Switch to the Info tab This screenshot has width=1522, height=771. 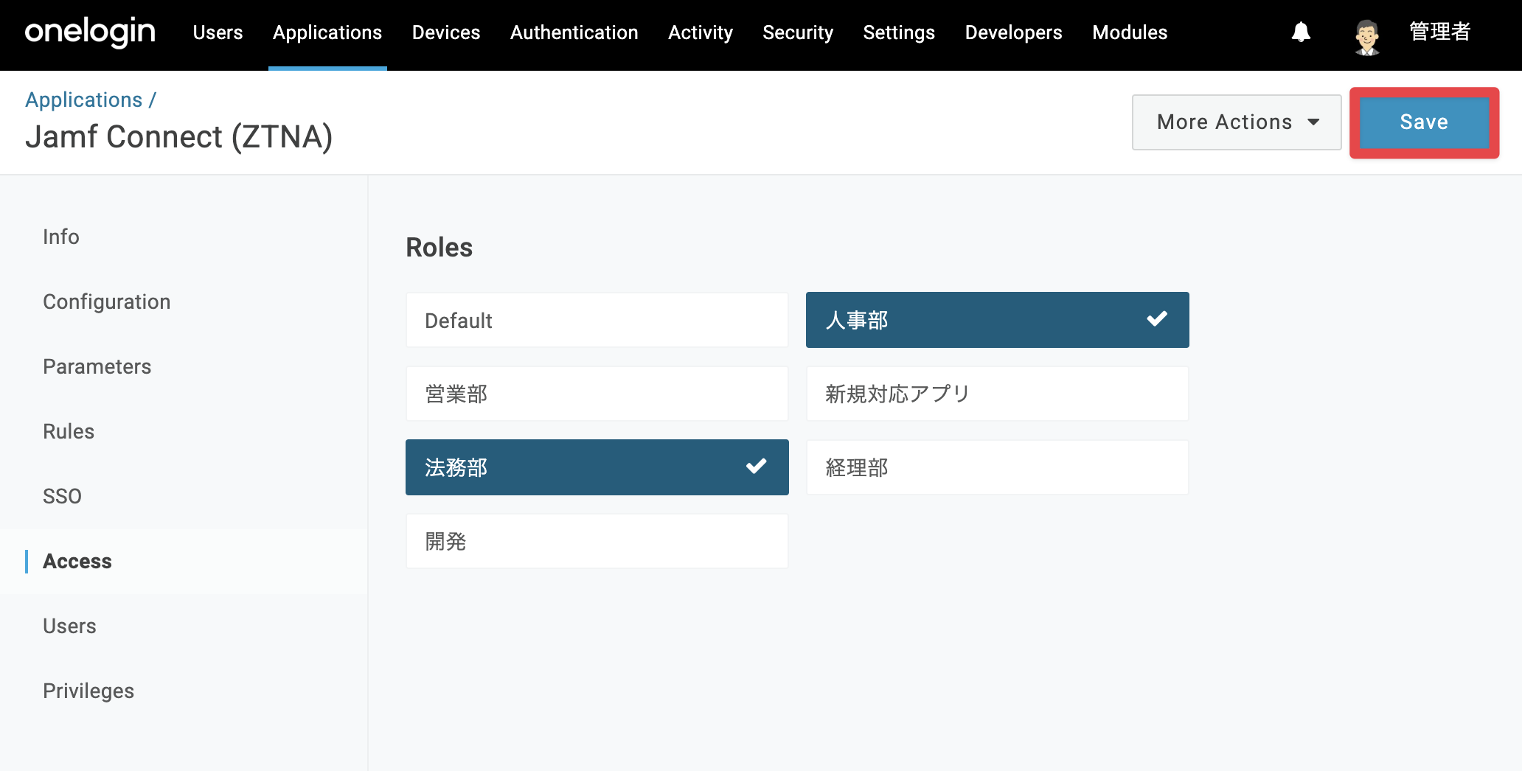(61, 237)
